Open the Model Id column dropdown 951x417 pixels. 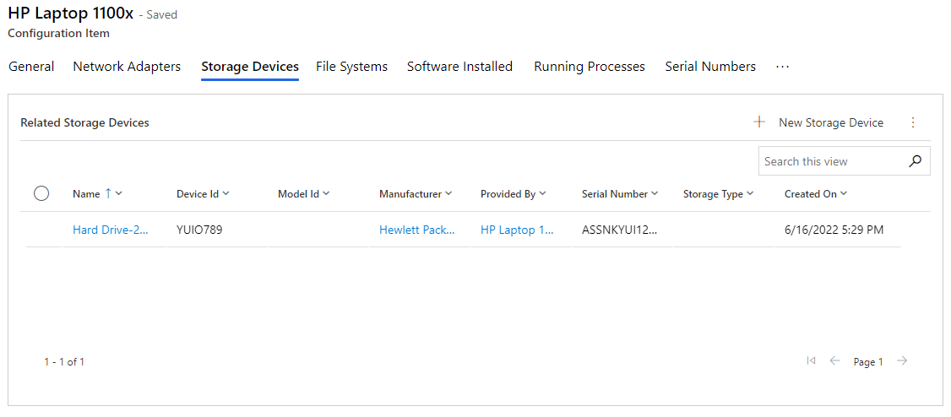[x=326, y=194]
